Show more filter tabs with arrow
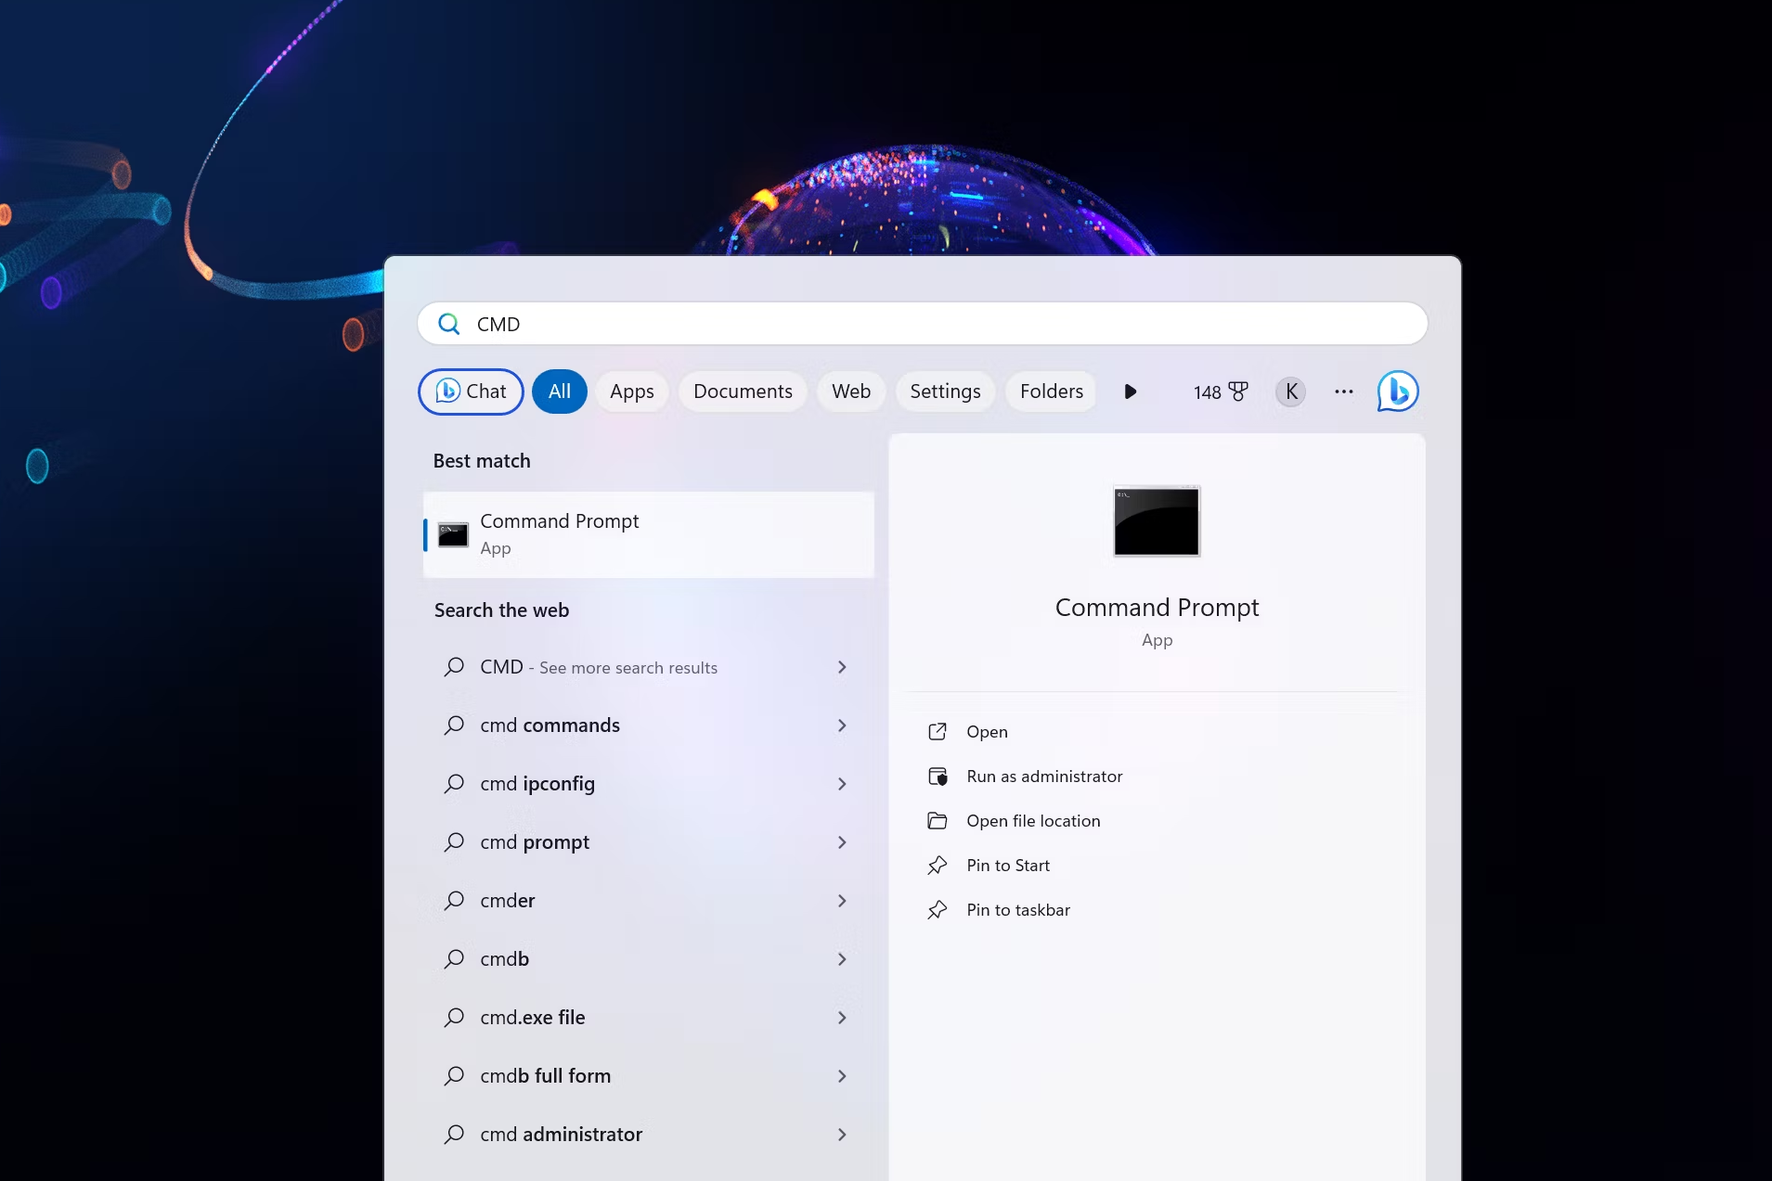This screenshot has width=1772, height=1181. click(1130, 392)
